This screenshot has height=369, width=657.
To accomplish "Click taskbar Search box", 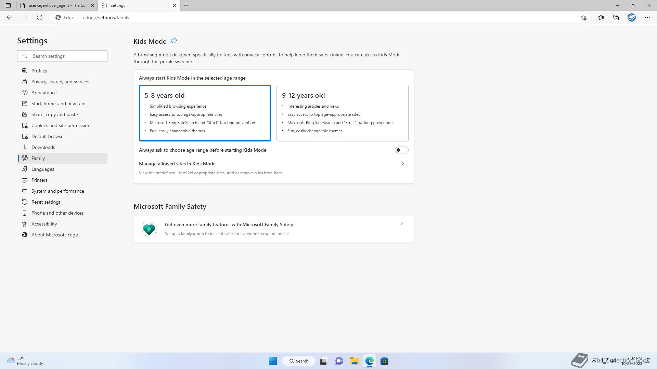I will (x=299, y=361).
